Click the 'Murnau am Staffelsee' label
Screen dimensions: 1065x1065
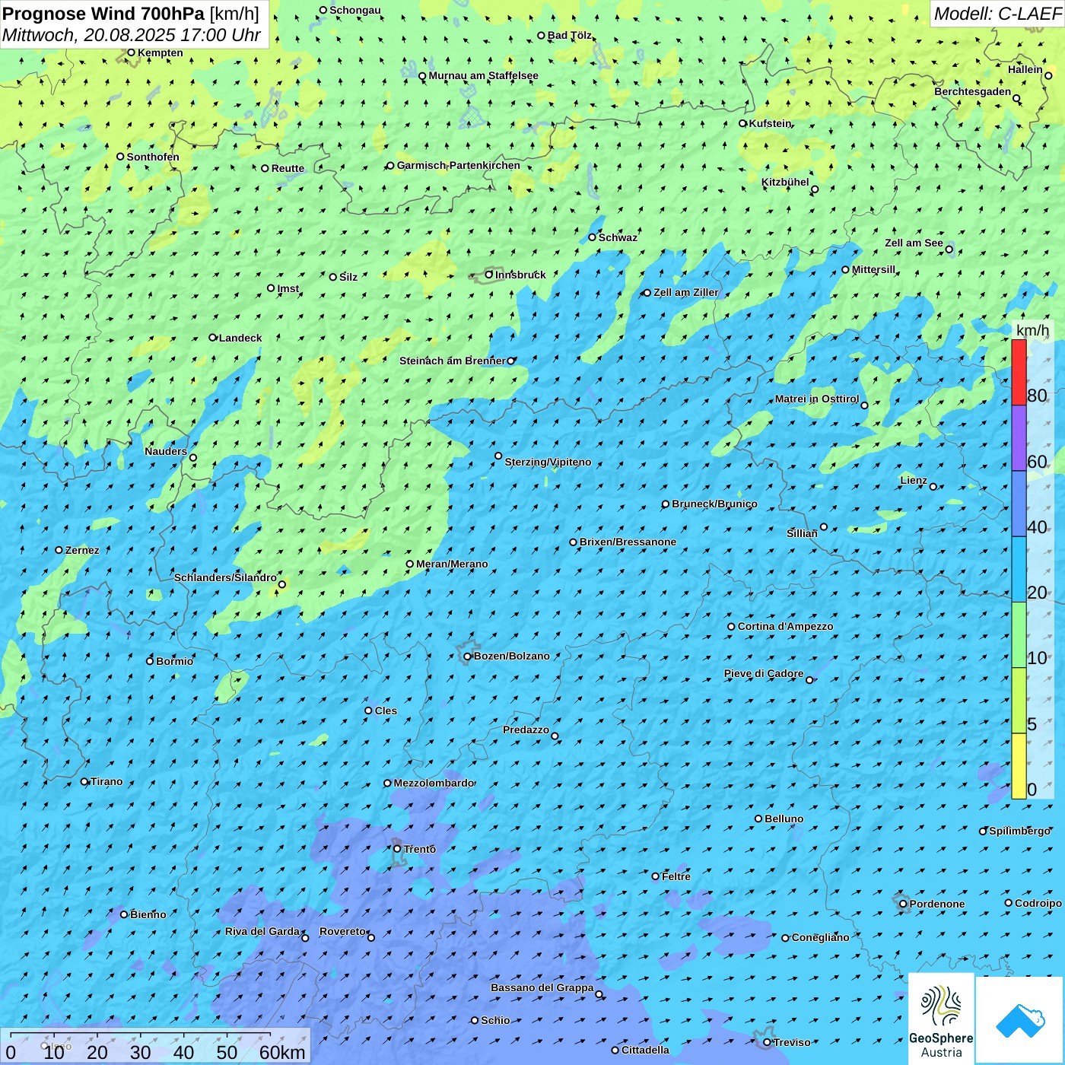point(483,75)
